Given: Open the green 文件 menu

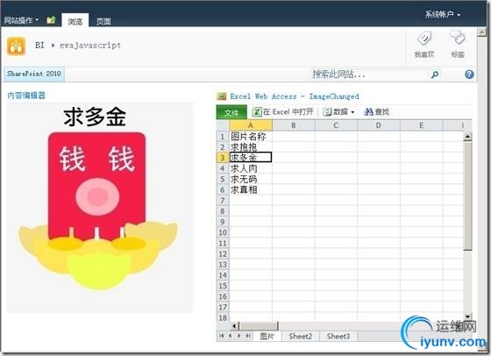Looking at the screenshot, I should 231,112.
